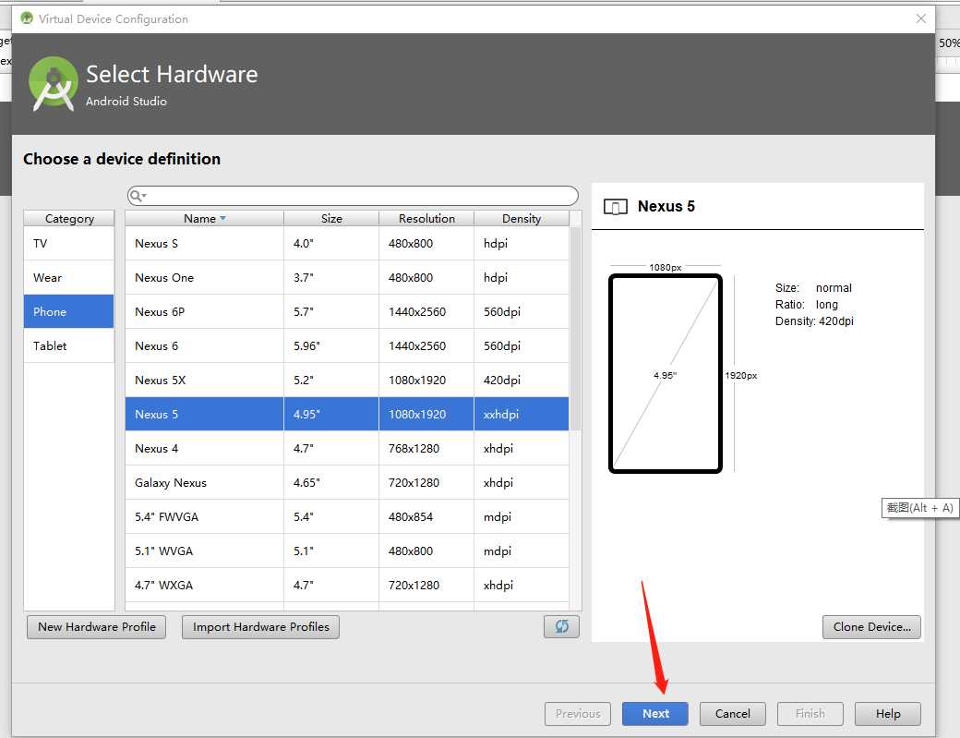Sort by the Density column header
The height and width of the screenshot is (738, 960).
(x=521, y=219)
